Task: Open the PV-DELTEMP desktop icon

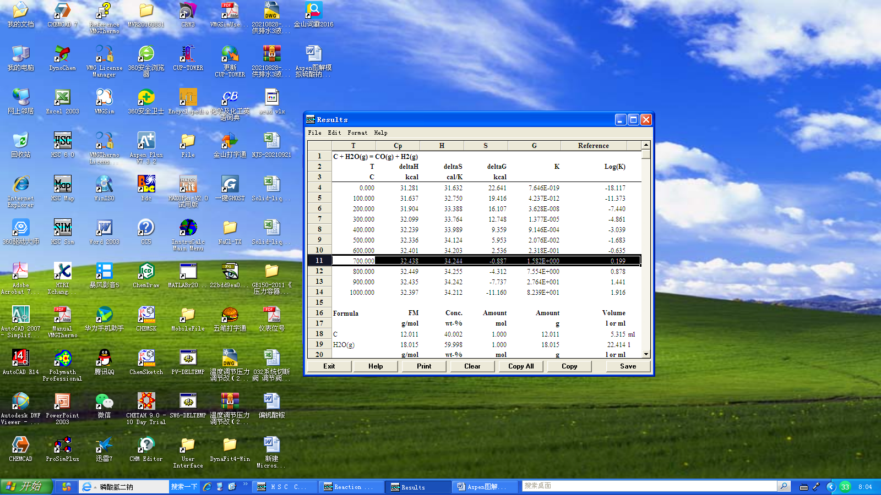Action: pyautogui.click(x=188, y=362)
